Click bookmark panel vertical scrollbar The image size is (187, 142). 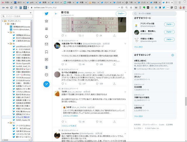tap(31, 34)
